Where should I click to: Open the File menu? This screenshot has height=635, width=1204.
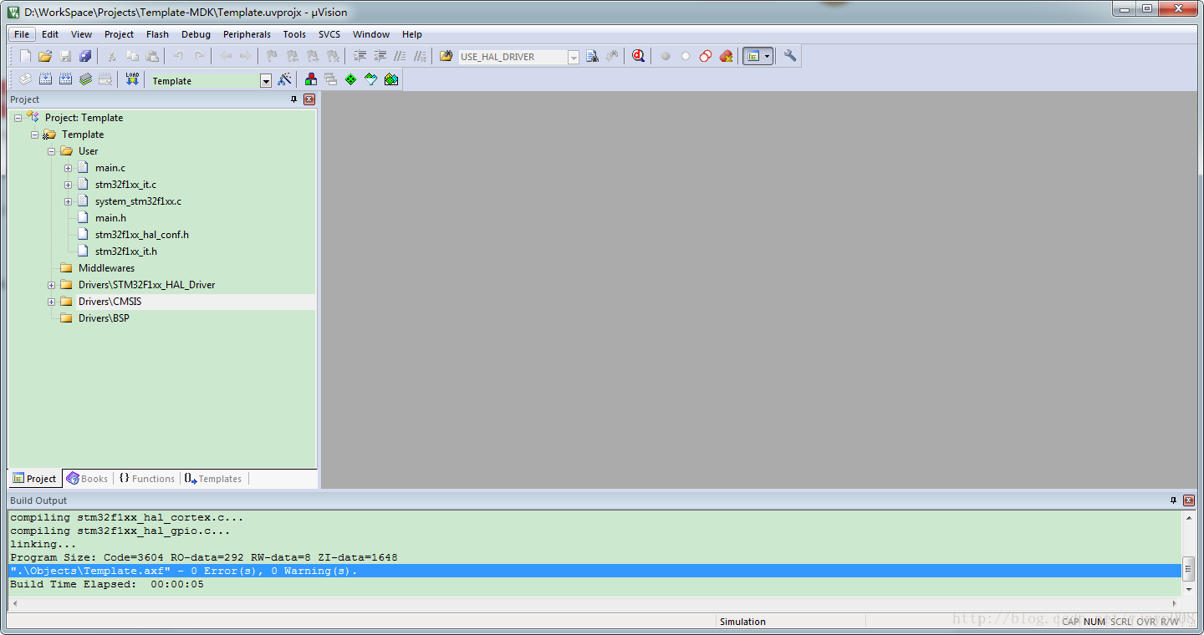(x=22, y=34)
